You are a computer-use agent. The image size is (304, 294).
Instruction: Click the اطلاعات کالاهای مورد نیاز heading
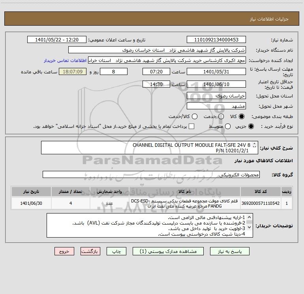coord(264,161)
